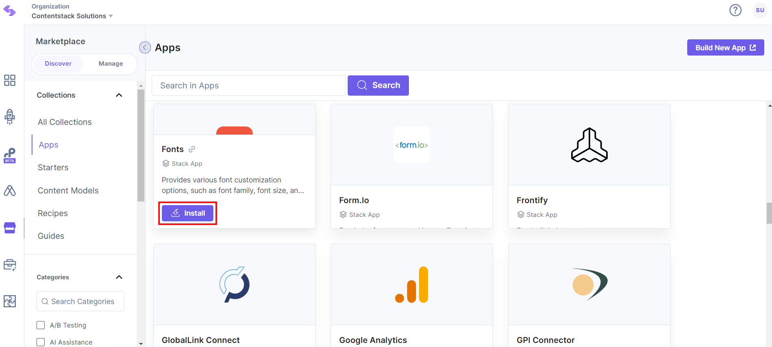Open the Launch rocket icon in sidebar

(10, 117)
